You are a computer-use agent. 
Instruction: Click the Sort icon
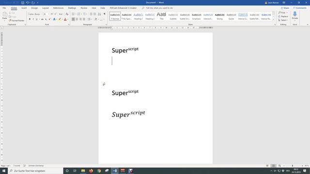point(99,14)
